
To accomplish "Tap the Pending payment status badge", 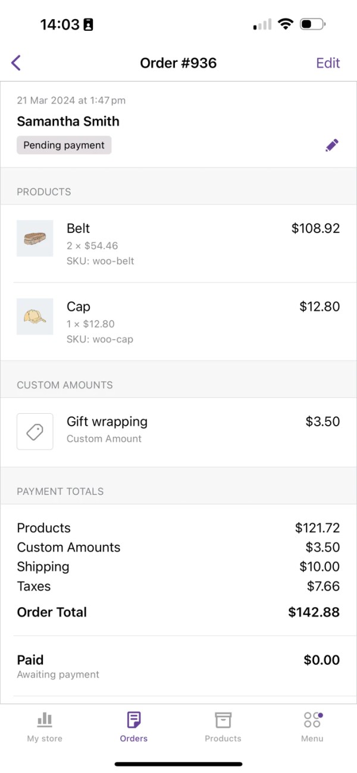I will point(64,145).
